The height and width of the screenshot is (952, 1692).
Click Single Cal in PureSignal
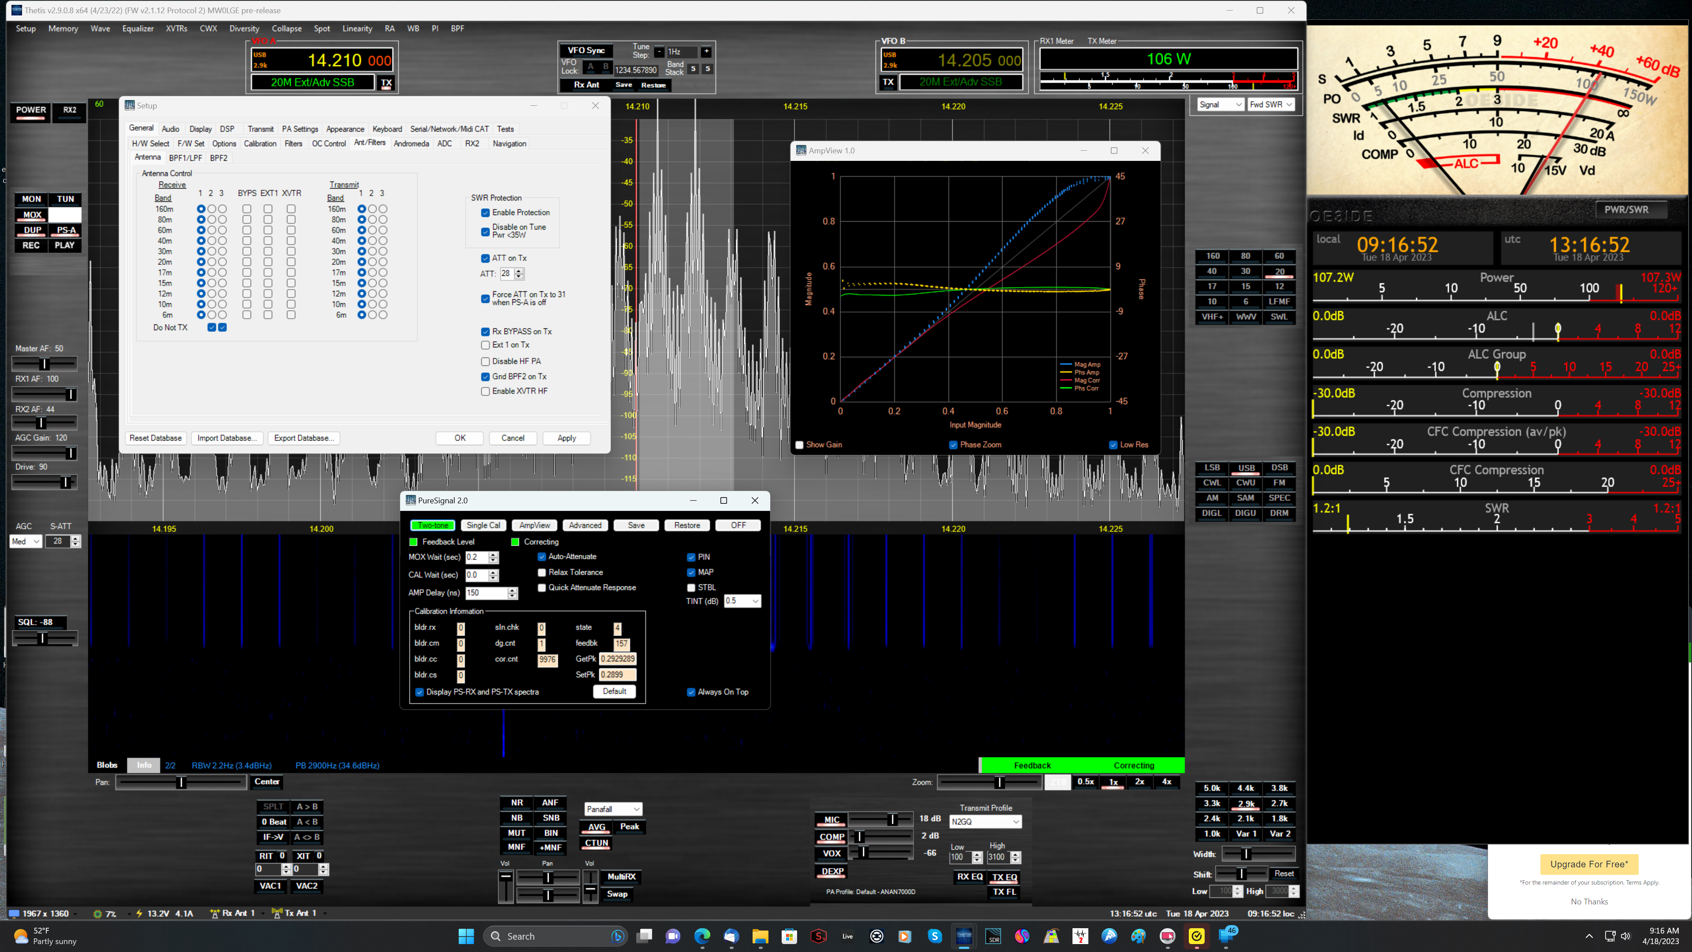[483, 526]
